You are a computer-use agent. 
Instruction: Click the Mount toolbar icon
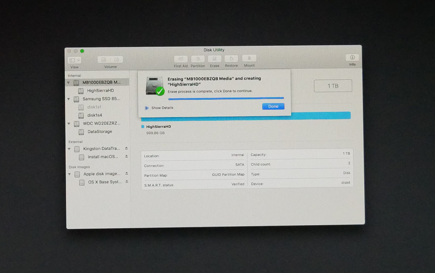coord(249,58)
